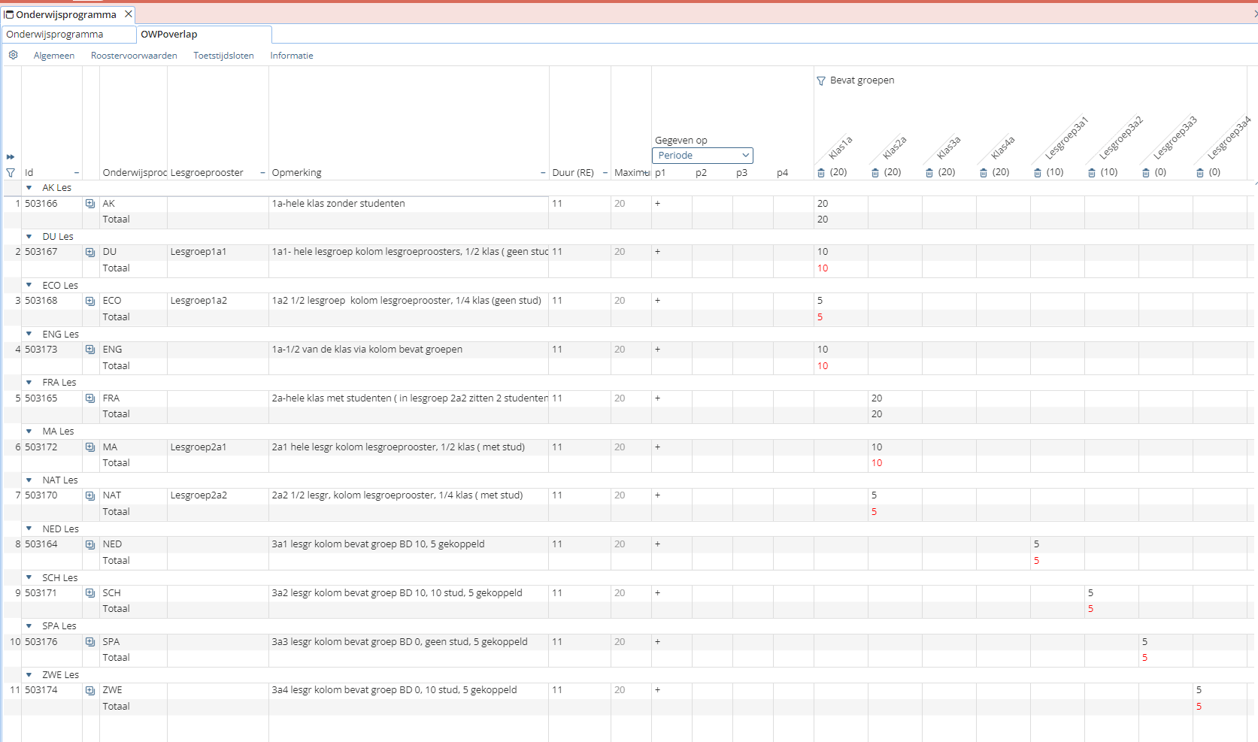
Task: Click the Opmerking cell for ENG row
Action: coord(408,350)
